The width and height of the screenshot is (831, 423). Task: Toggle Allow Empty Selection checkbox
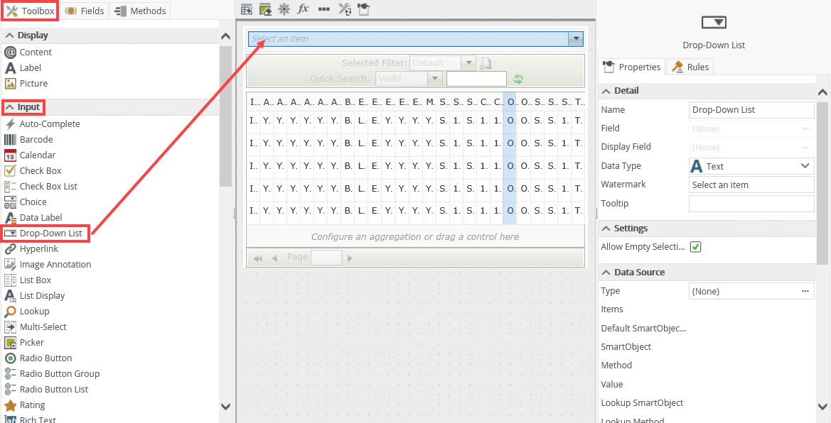695,247
